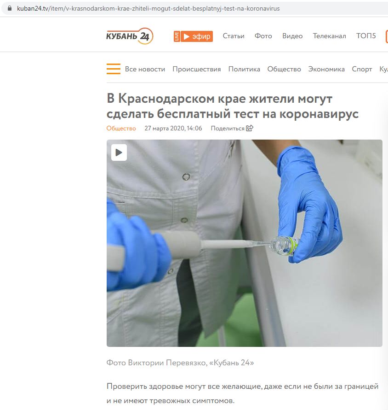Play the video on the article image
Screen dimensions: 388x410
pos(119,152)
